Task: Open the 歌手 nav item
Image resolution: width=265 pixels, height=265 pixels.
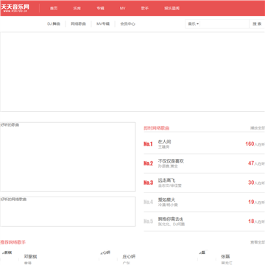Action: [x=145, y=8]
